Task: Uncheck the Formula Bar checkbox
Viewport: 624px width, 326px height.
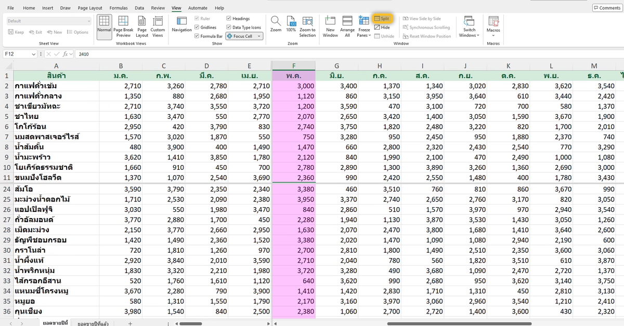Action: point(197,36)
